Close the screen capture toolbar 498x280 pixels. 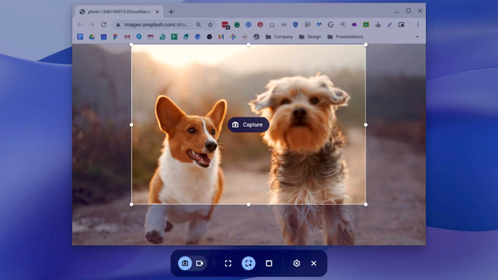(x=314, y=263)
